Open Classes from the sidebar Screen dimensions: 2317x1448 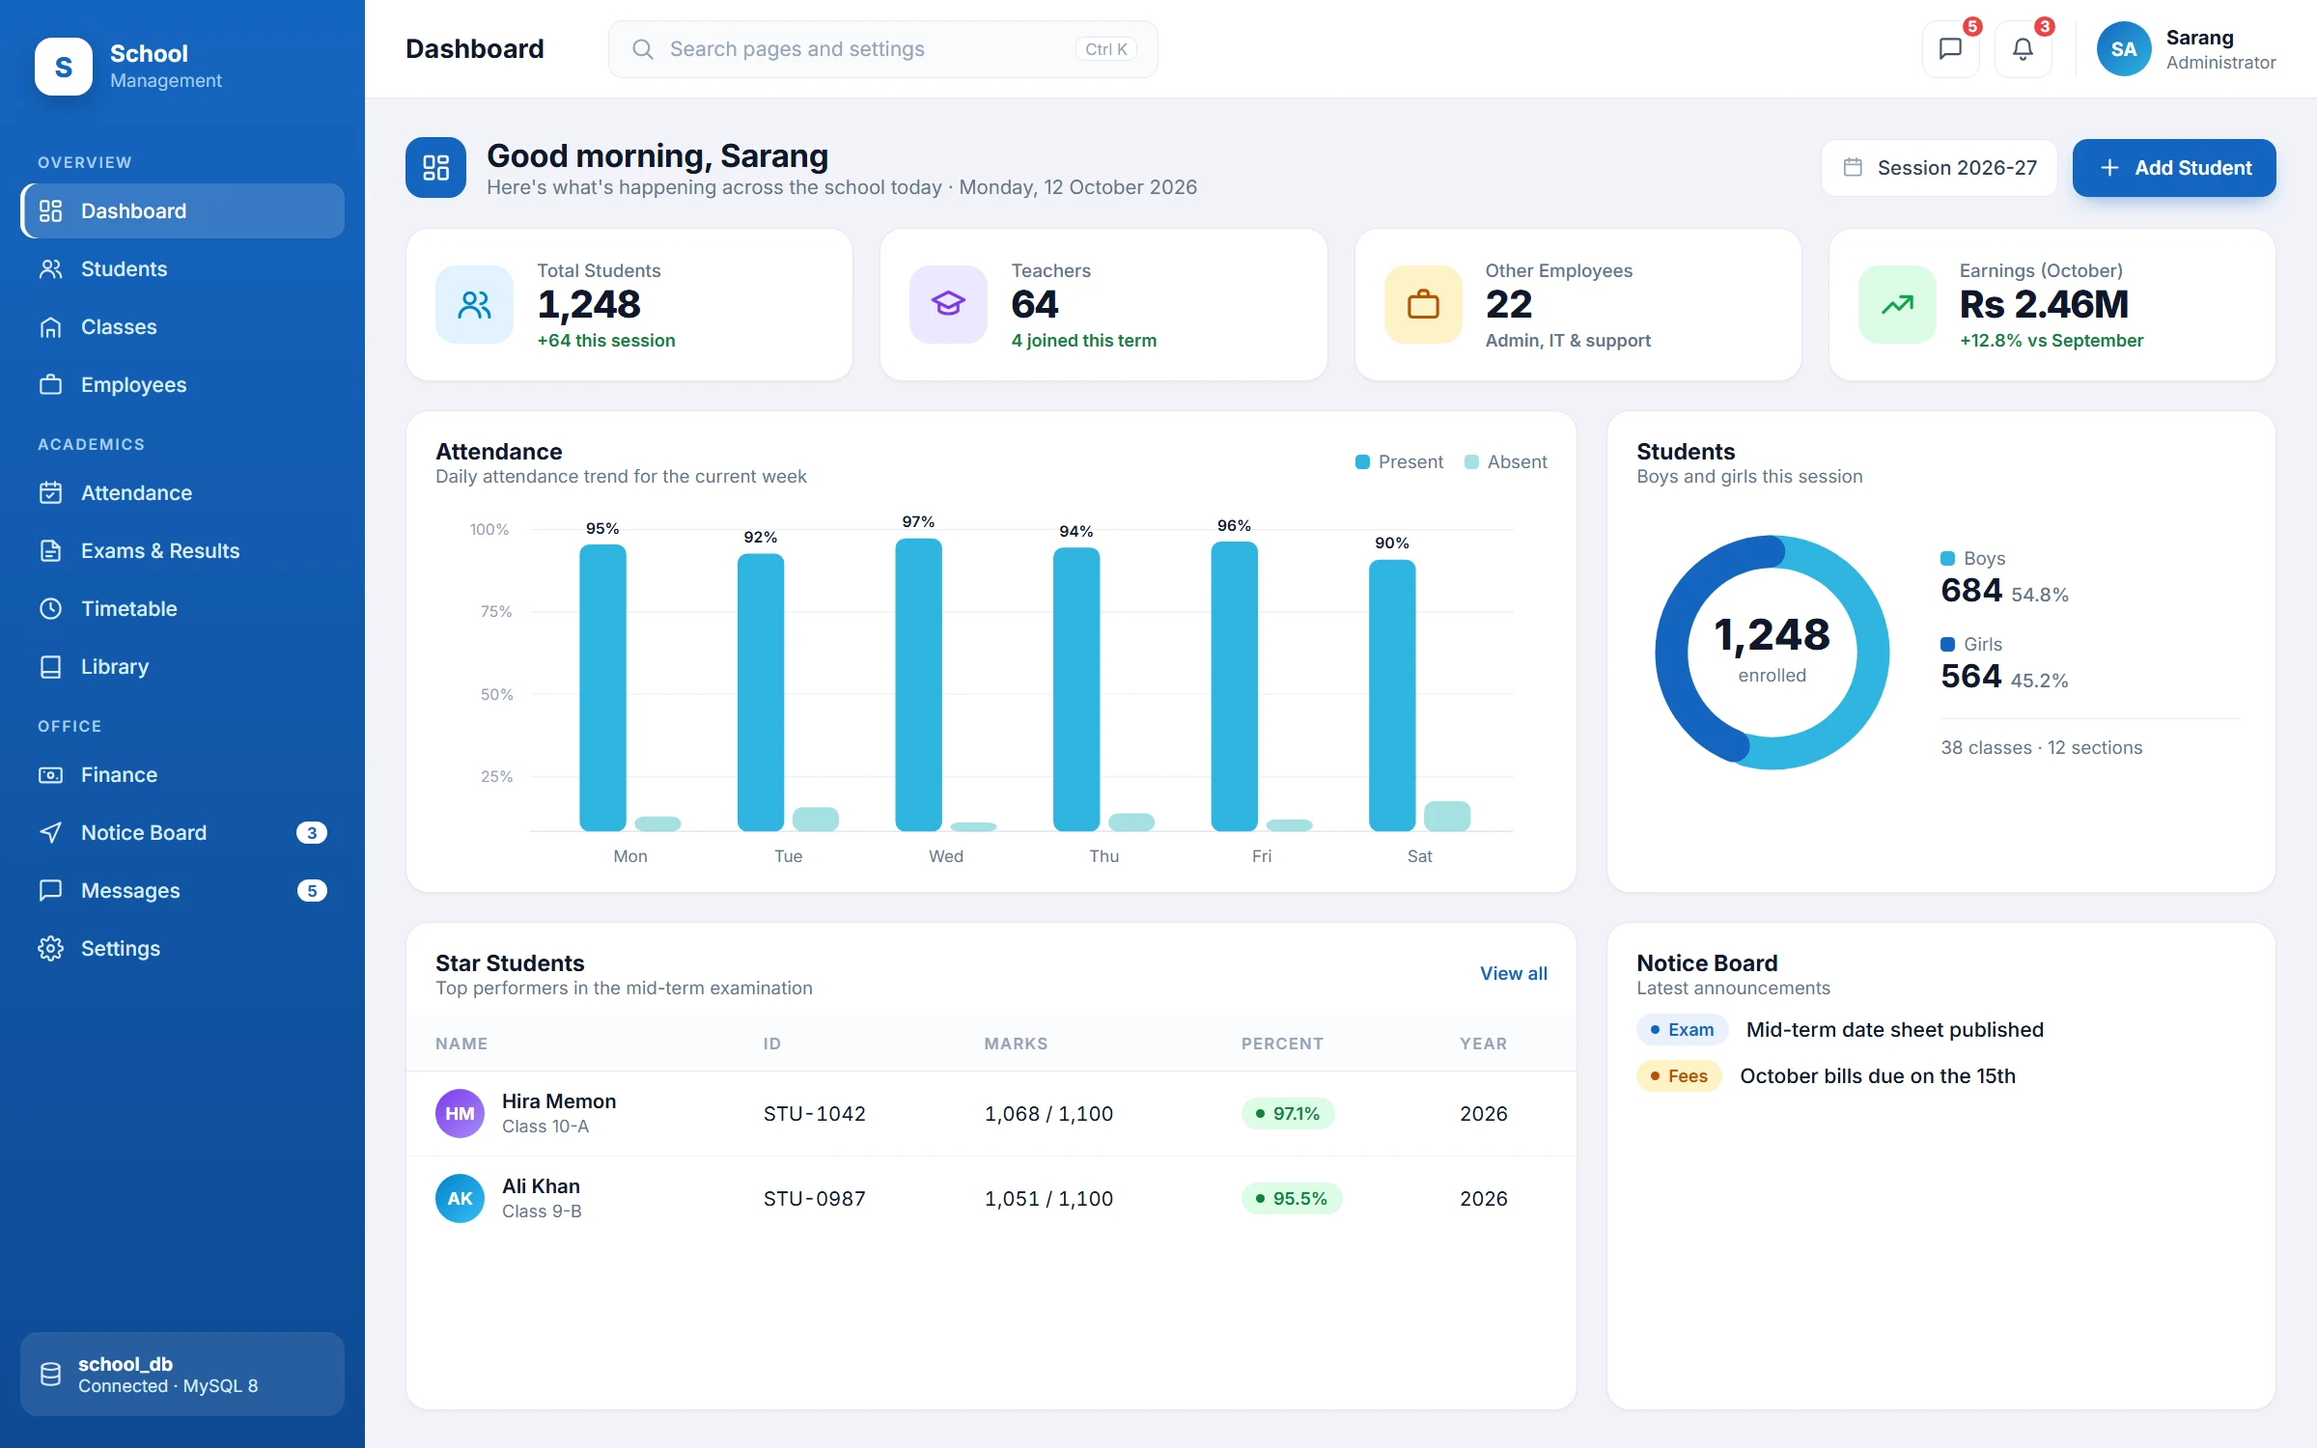(182, 327)
